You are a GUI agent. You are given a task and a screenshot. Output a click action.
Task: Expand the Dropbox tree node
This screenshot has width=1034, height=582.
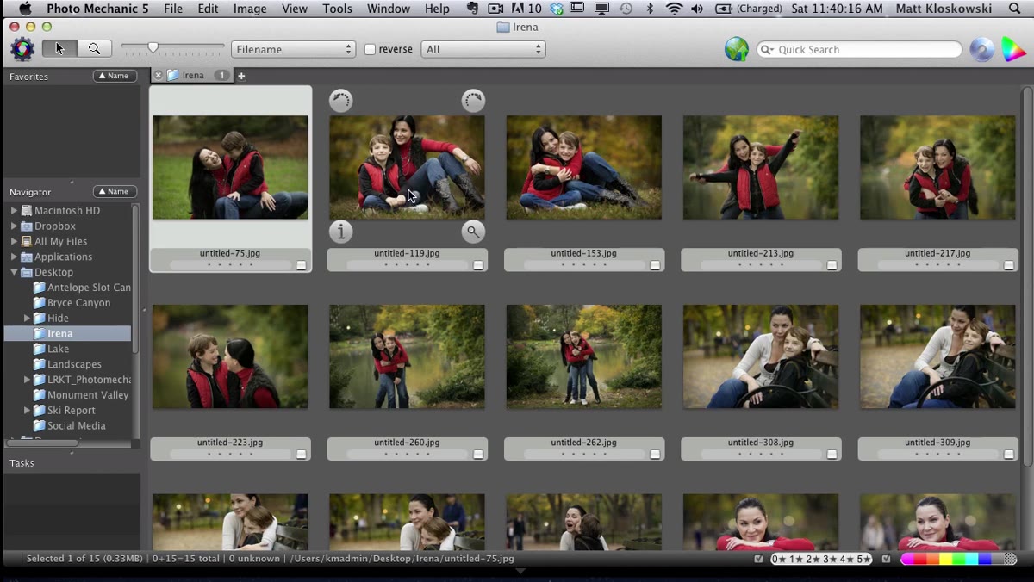pyautogui.click(x=14, y=226)
